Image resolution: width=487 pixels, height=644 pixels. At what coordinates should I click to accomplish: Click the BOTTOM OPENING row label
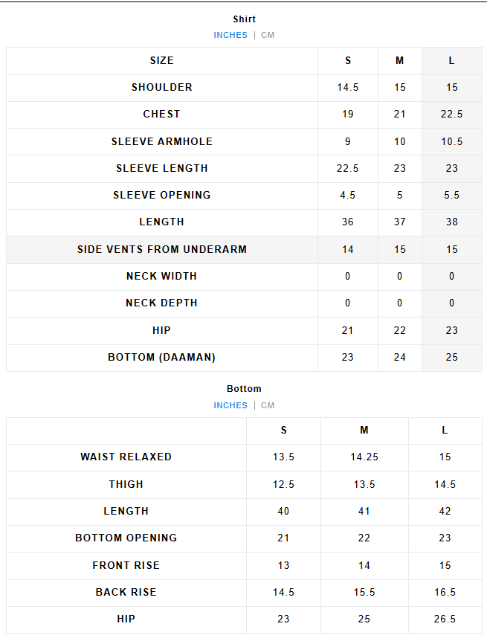click(x=126, y=538)
